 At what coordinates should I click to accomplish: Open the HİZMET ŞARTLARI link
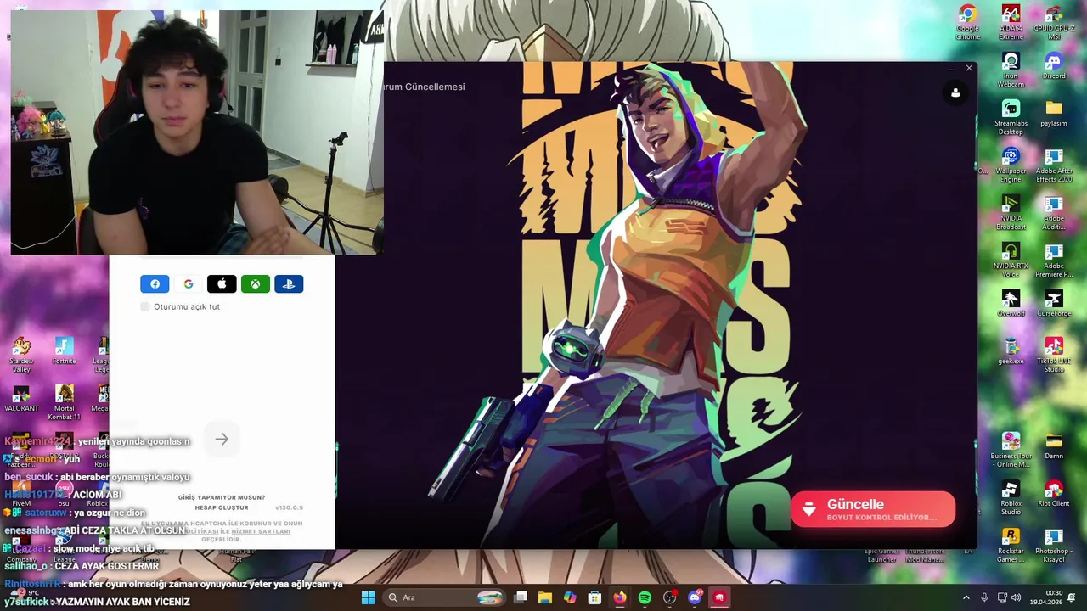pyautogui.click(x=261, y=531)
